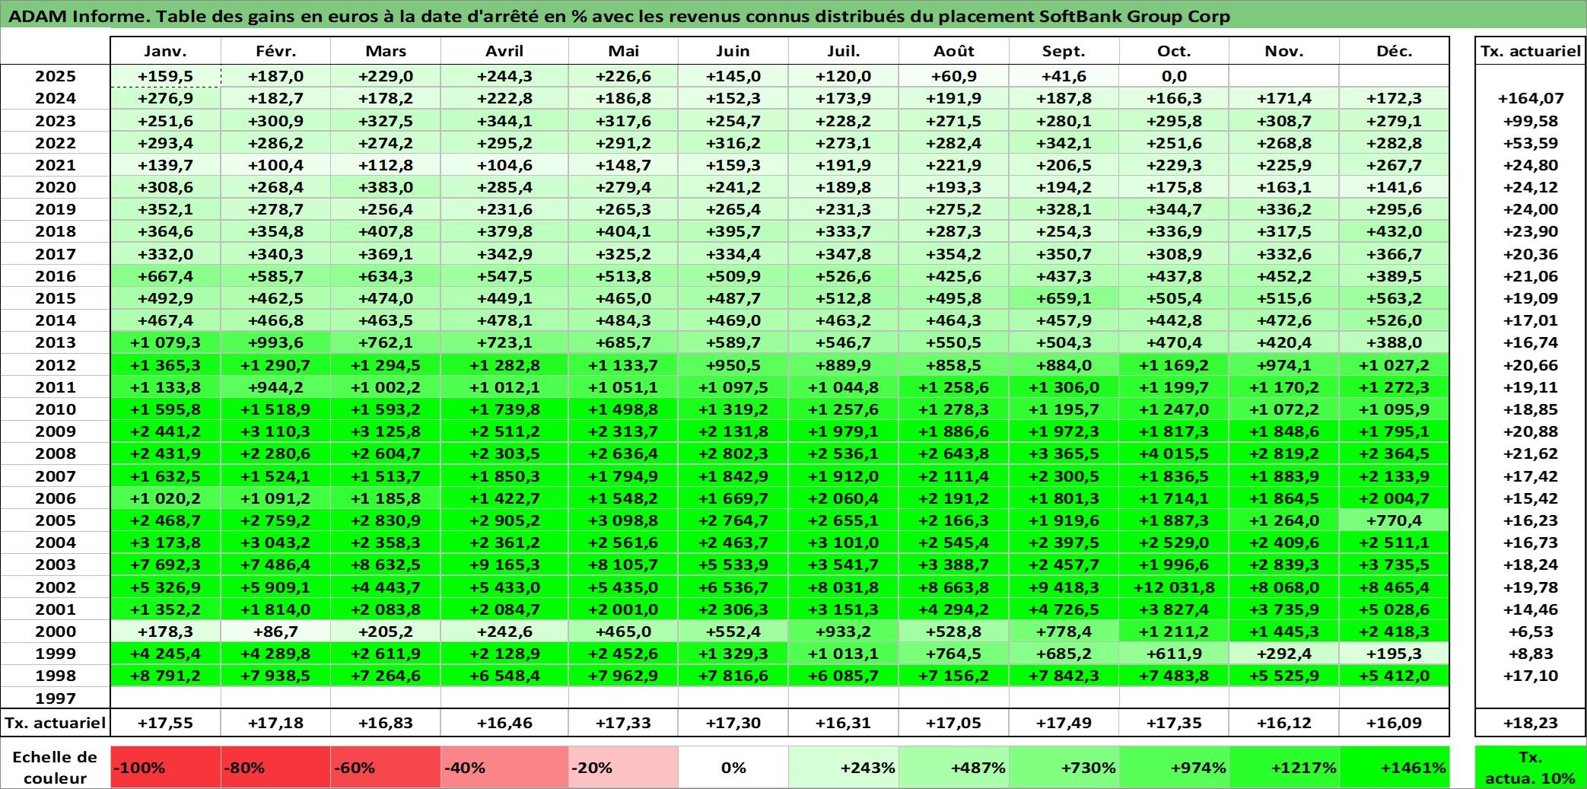Click the +383,0 cell for Mars 2020

[386, 187]
